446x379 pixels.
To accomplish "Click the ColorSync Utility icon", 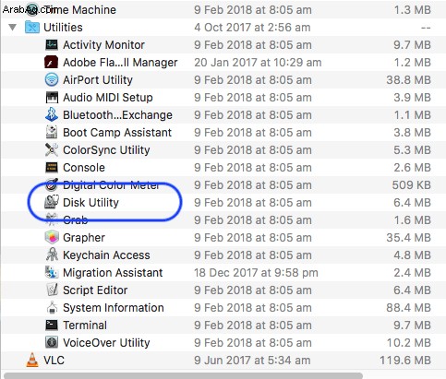I will [x=52, y=150].
